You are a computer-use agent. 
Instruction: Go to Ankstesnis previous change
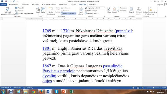[122, 8]
